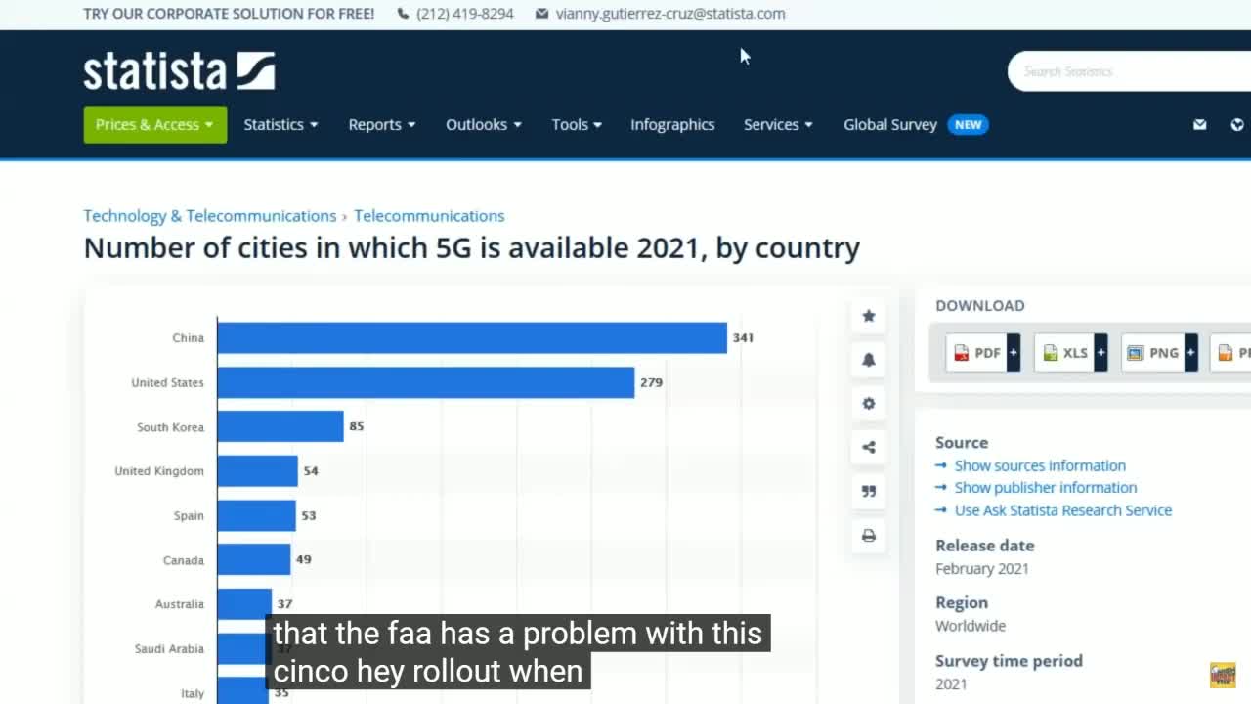Download the chart as PNG
This screenshot has width=1251, height=704.
[x=1160, y=352]
